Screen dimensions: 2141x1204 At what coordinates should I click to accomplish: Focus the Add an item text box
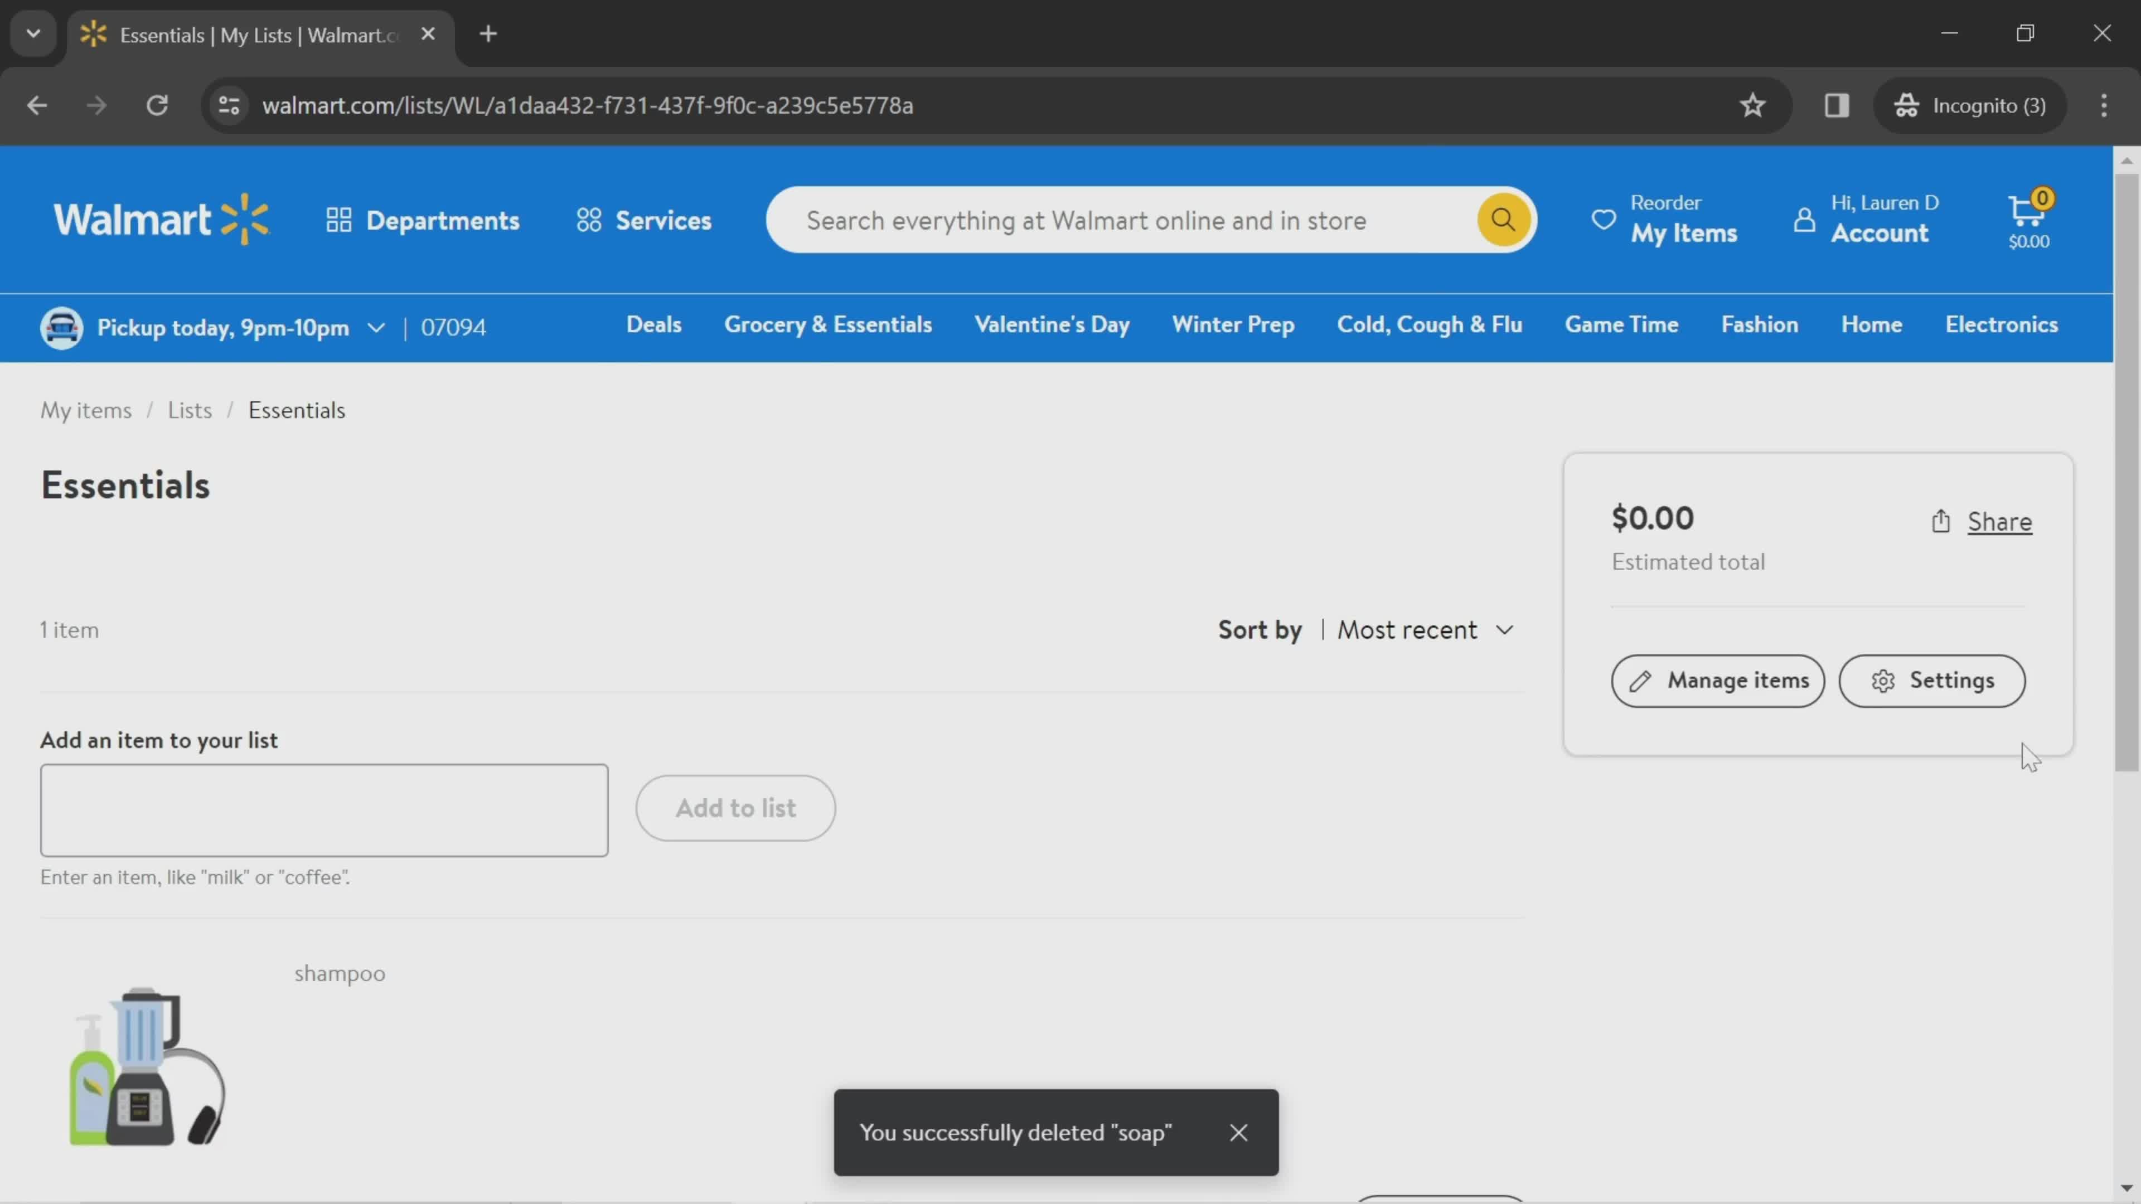[x=324, y=810]
